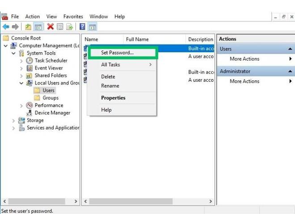Click the tree pane horizontal scrollbar thumb
This screenshot has width=295, height=214.
[37, 201]
